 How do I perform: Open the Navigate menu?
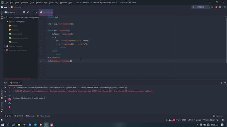pyautogui.click(x=24, y=2)
